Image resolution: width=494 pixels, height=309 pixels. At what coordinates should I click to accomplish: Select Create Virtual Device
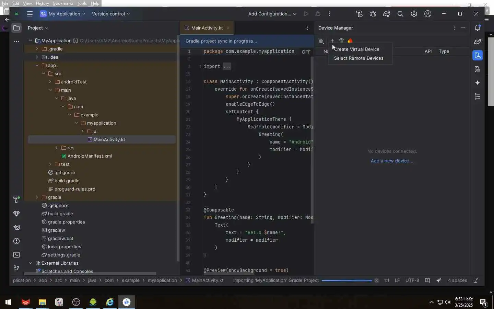coord(360,49)
